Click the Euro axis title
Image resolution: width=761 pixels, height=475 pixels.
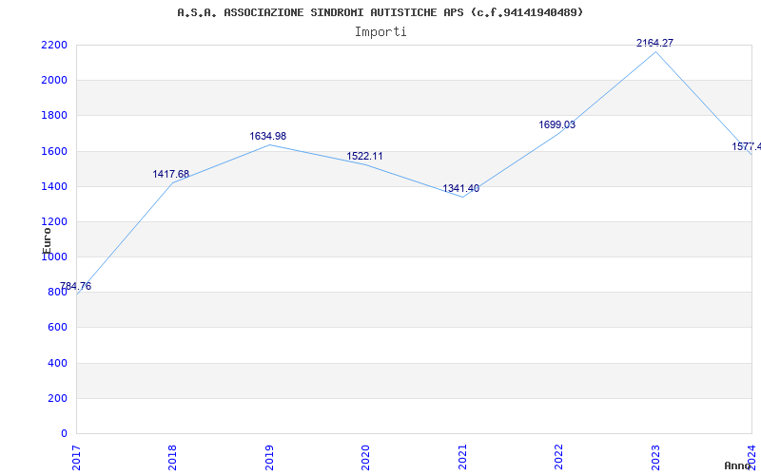pyautogui.click(x=47, y=240)
